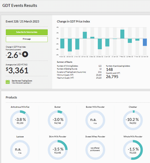Viewport: 150px width, 163px height.
Task: Select the 7 Mar '23 chart bar
Action: [137, 40]
